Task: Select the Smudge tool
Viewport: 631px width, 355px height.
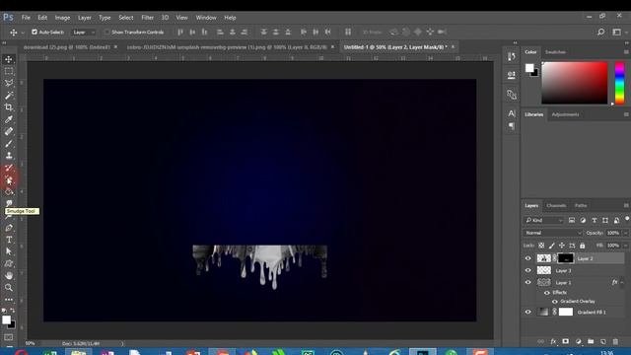Action: (x=9, y=203)
